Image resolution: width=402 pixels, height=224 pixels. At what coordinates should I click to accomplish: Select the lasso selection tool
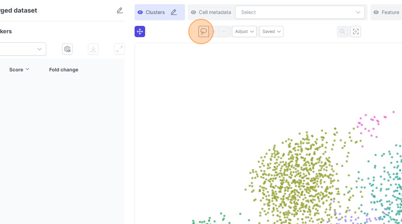coord(204,32)
